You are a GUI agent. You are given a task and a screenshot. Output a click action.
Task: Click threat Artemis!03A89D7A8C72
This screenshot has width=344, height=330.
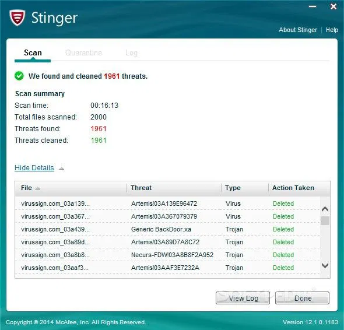click(165, 242)
